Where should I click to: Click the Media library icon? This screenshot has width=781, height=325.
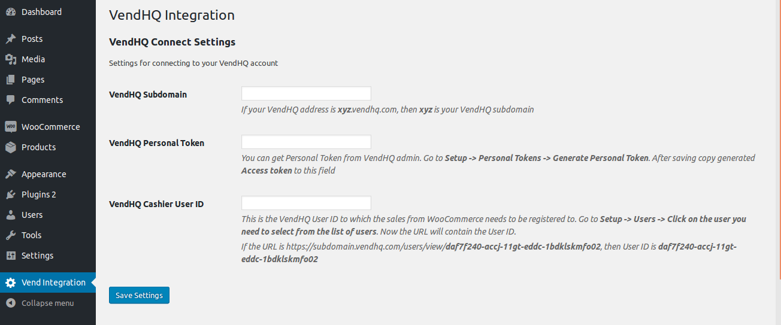(11, 59)
